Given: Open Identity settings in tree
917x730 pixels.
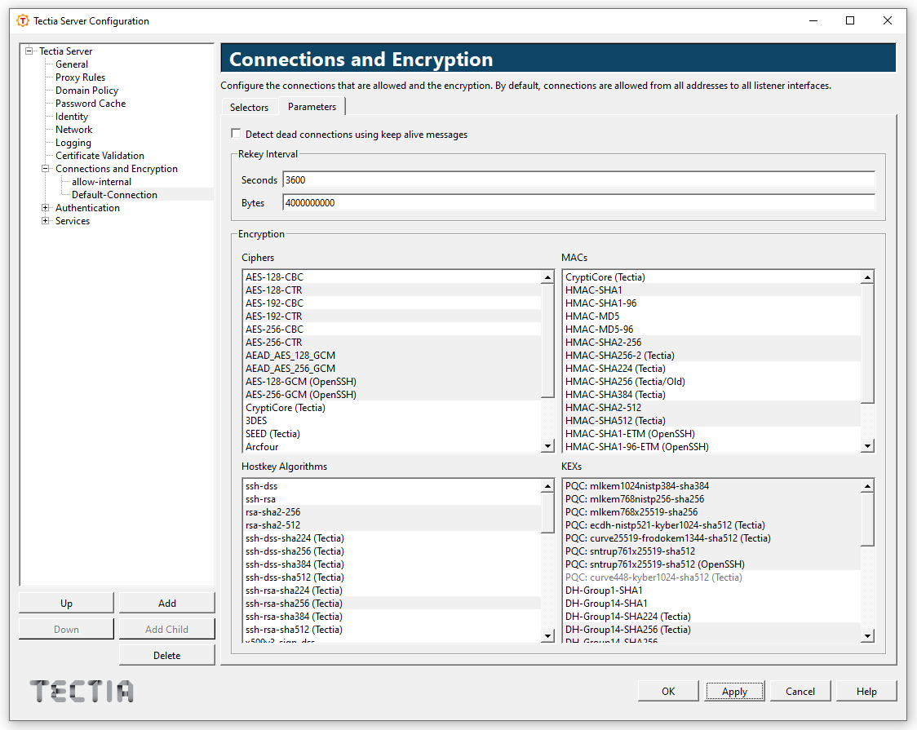Looking at the screenshot, I should (x=71, y=117).
